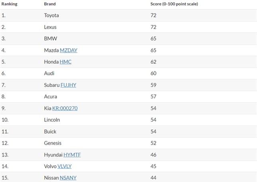The image size is (257, 182).
Task: Select the Acura brand cell
Action: click(x=51, y=96)
